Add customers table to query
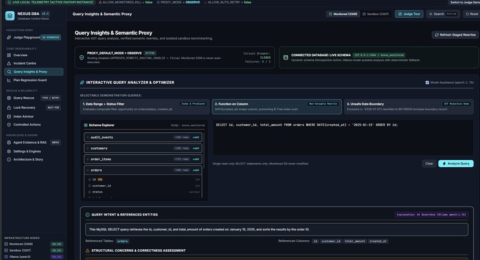The height and width of the screenshot is (260, 480). tap(196, 148)
